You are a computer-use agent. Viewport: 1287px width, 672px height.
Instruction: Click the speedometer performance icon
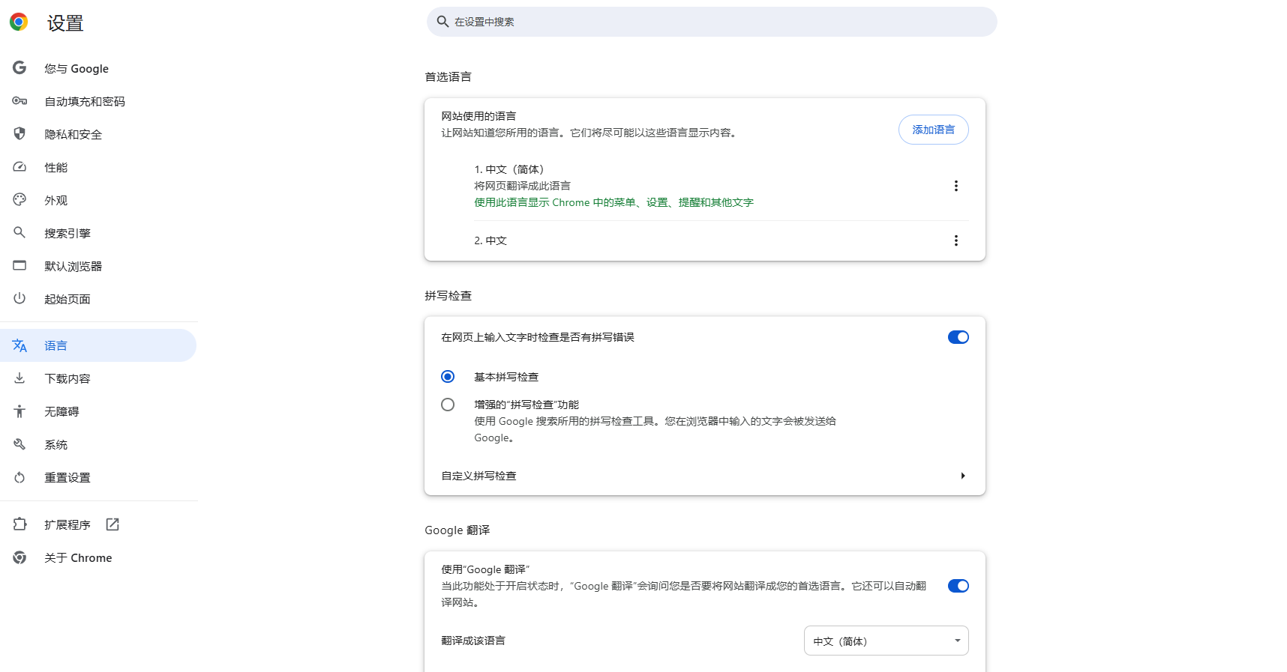tap(19, 167)
